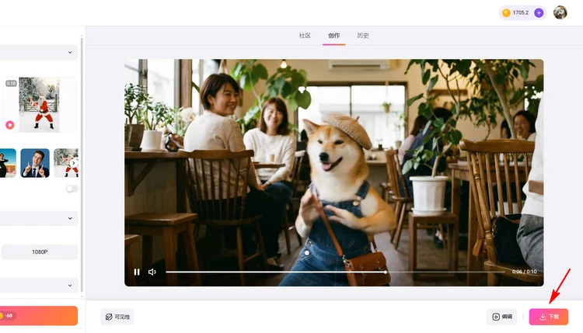The height and width of the screenshot is (333, 583).
Task: Open the 可见性 visibility button
Action: click(x=117, y=317)
